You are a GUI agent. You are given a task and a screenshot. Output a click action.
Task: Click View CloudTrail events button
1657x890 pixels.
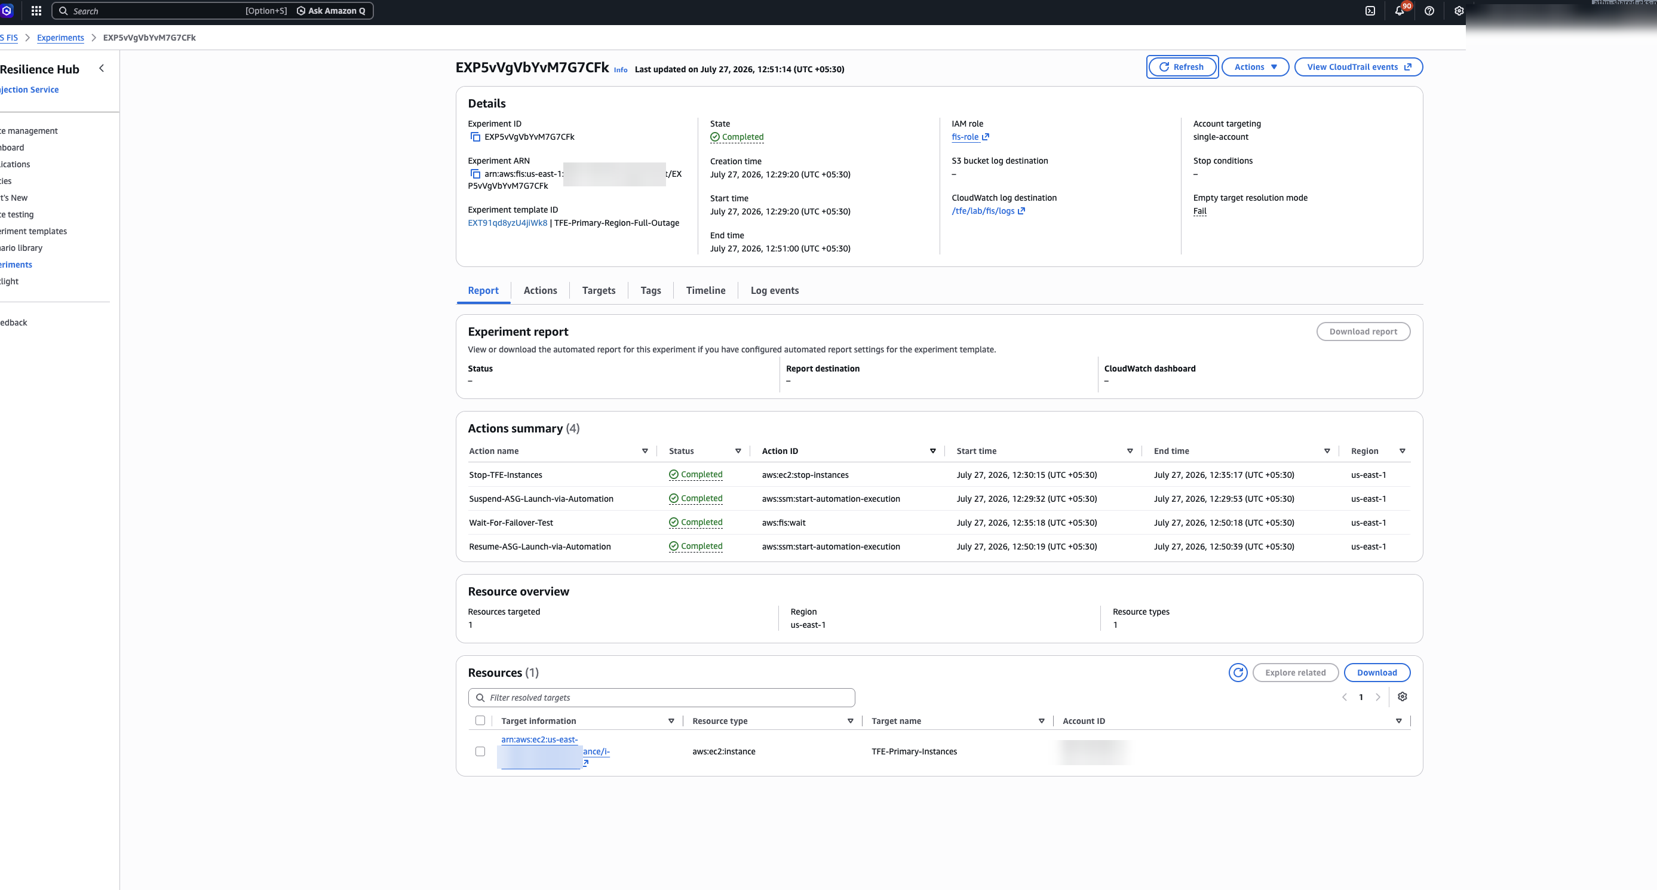1358,67
